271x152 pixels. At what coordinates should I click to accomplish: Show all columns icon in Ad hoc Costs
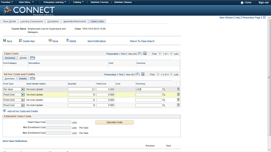pyautogui.click(x=33, y=79)
